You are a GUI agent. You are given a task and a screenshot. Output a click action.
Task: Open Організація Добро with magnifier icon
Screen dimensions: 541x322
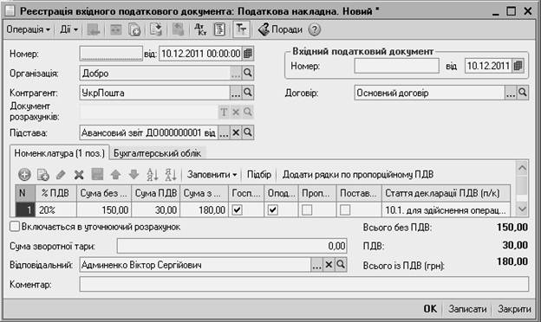(x=248, y=74)
